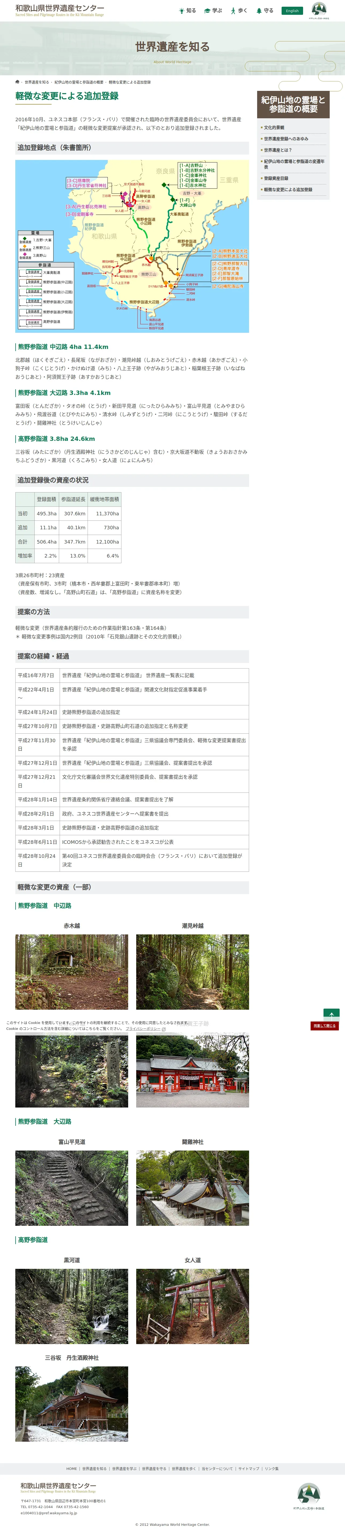View the 三谷坂 丹生酒殿神社 photo
This screenshot has height=1532, width=345.
(72, 1404)
